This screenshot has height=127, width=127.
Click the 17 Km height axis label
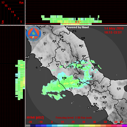(x=3, y=3)
